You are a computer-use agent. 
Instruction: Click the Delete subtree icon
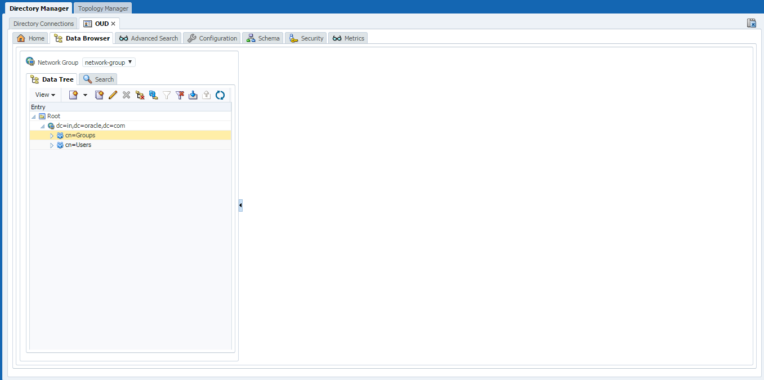[x=140, y=95]
